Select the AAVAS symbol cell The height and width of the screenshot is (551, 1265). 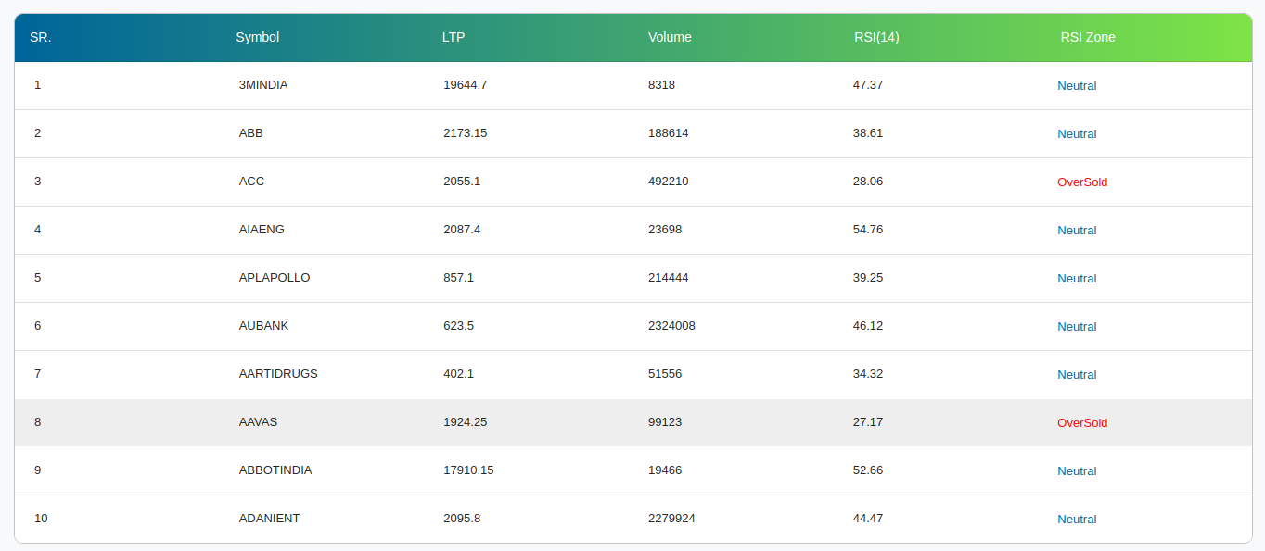(258, 422)
